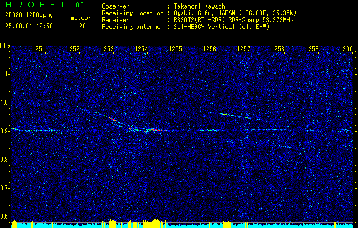Click the HROFFT program title
This screenshot has width=358, height=228.
tap(35, 5)
